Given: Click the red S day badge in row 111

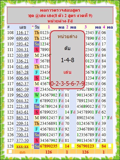Looking at the screenshot, I should coord(37,50).
